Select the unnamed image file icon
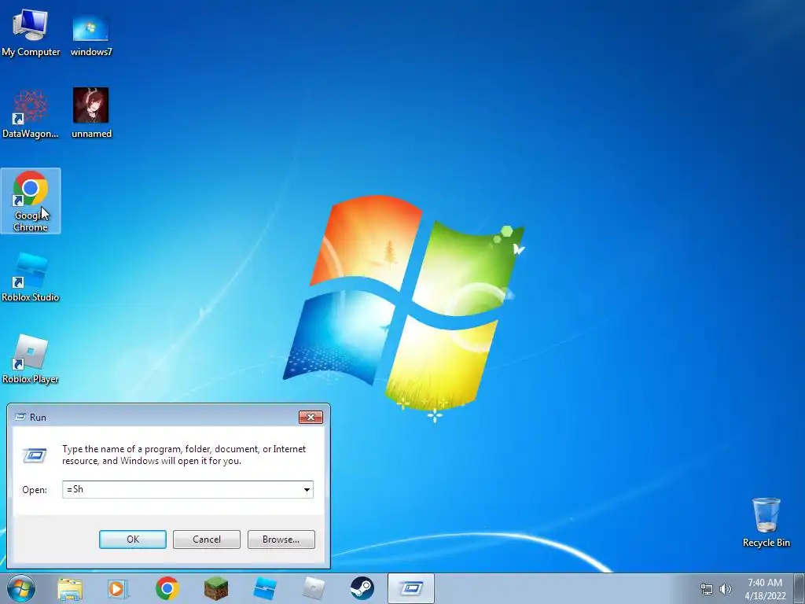805x604 pixels. pyautogui.click(x=91, y=114)
